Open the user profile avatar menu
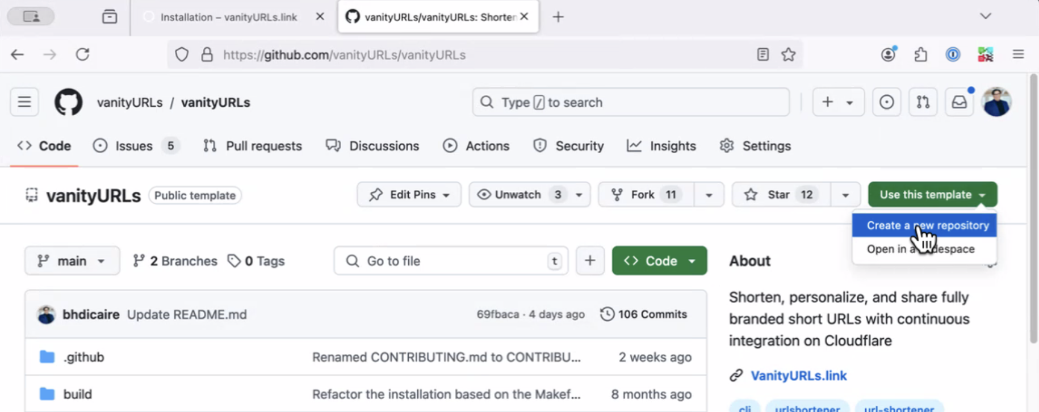The width and height of the screenshot is (1039, 412). [x=997, y=102]
